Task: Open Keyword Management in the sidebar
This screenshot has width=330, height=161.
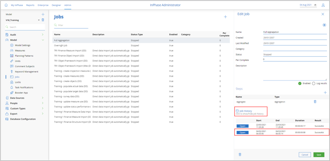Action: [x=26, y=72]
